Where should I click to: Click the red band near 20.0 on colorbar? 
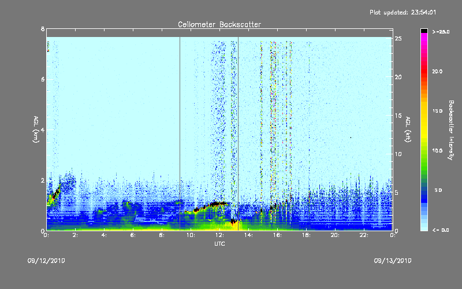click(424, 71)
